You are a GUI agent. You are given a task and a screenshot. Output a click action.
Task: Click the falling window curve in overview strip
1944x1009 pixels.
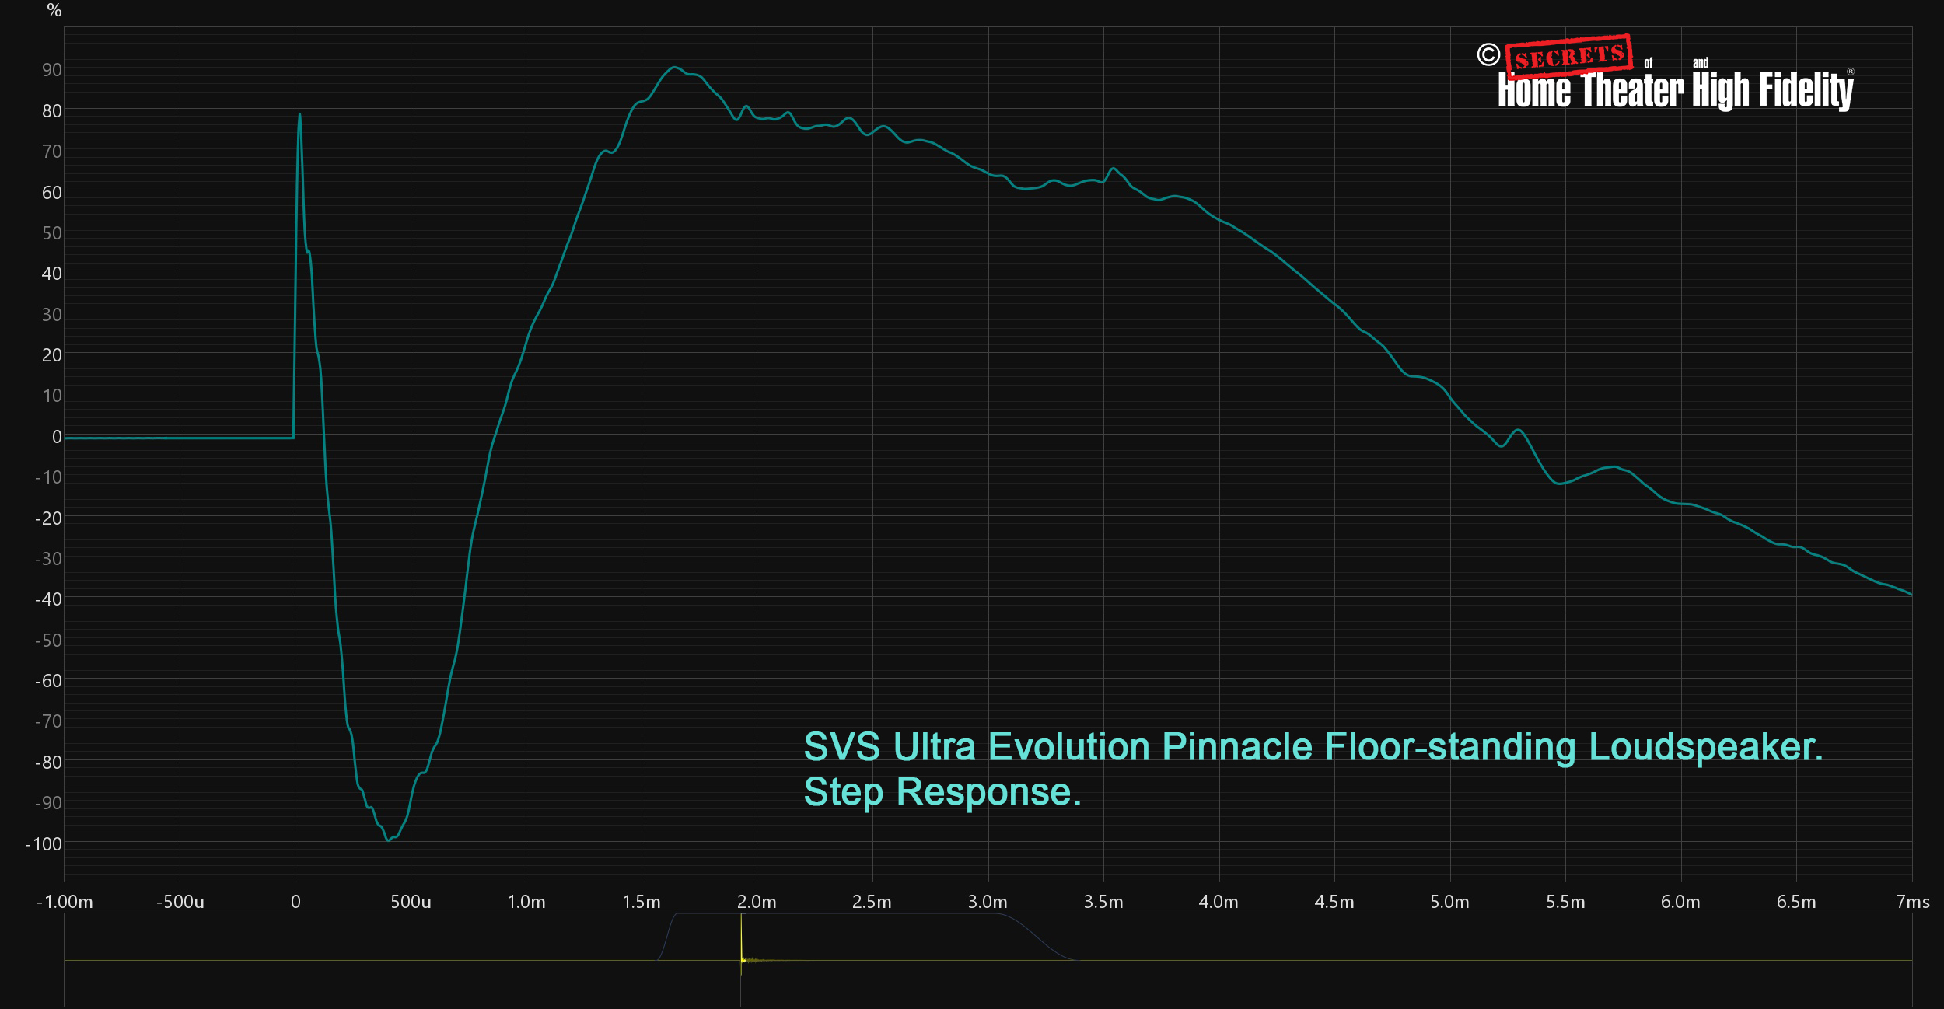point(1038,937)
